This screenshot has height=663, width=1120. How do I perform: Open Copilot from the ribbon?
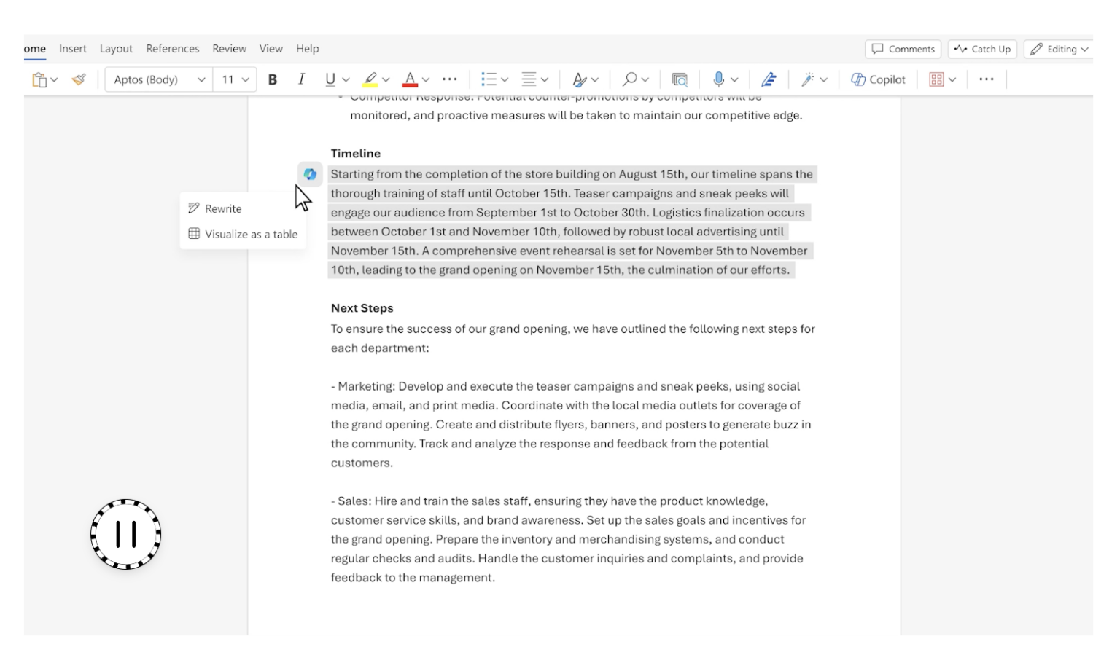[878, 79]
